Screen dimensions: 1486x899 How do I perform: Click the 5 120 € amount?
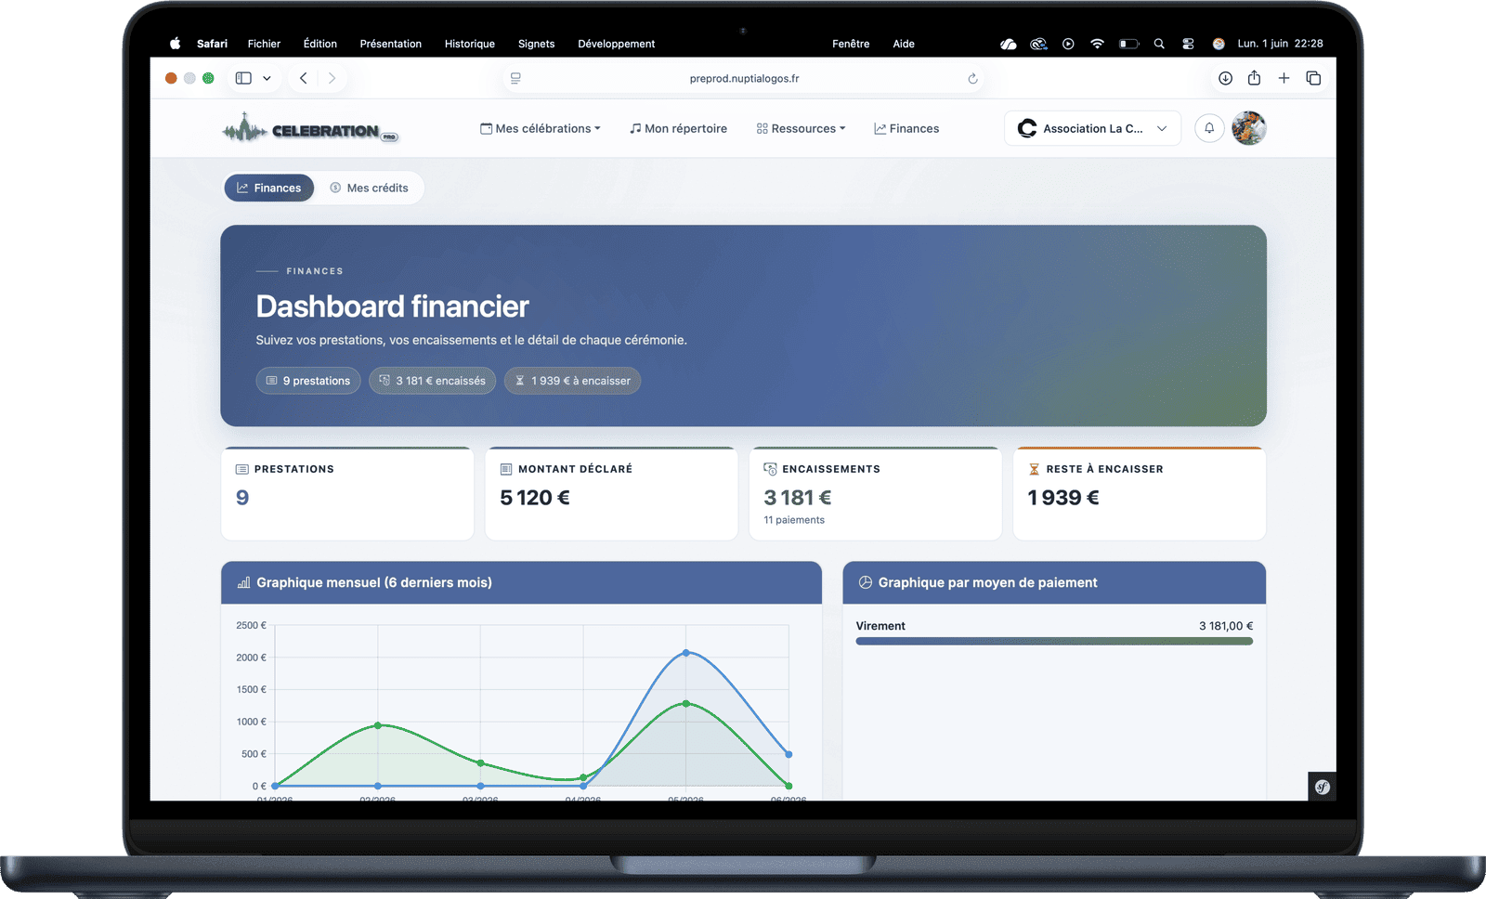click(535, 498)
